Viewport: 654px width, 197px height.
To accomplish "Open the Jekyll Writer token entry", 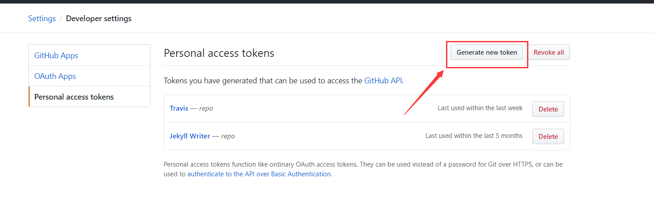I will point(190,136).
